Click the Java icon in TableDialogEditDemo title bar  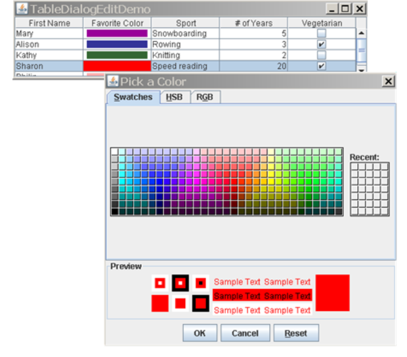pos(22,9)
